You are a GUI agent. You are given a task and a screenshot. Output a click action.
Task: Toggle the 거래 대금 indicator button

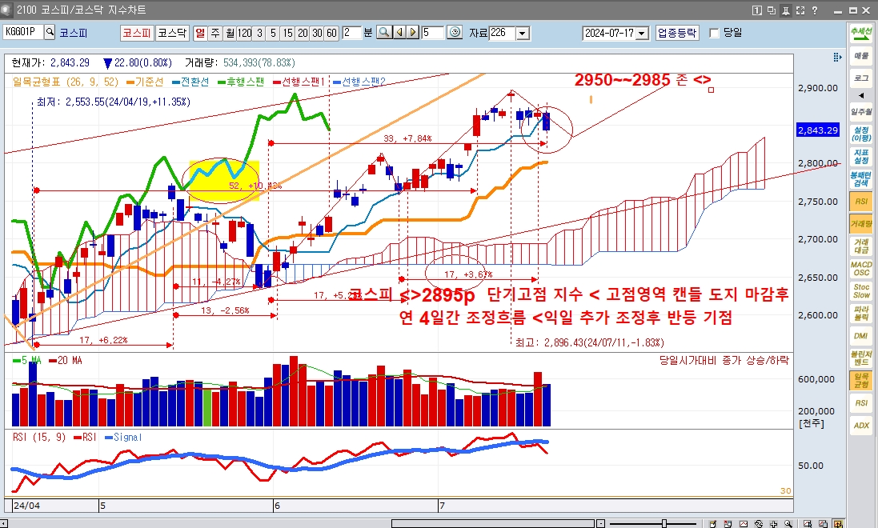[x=860, y=246]
